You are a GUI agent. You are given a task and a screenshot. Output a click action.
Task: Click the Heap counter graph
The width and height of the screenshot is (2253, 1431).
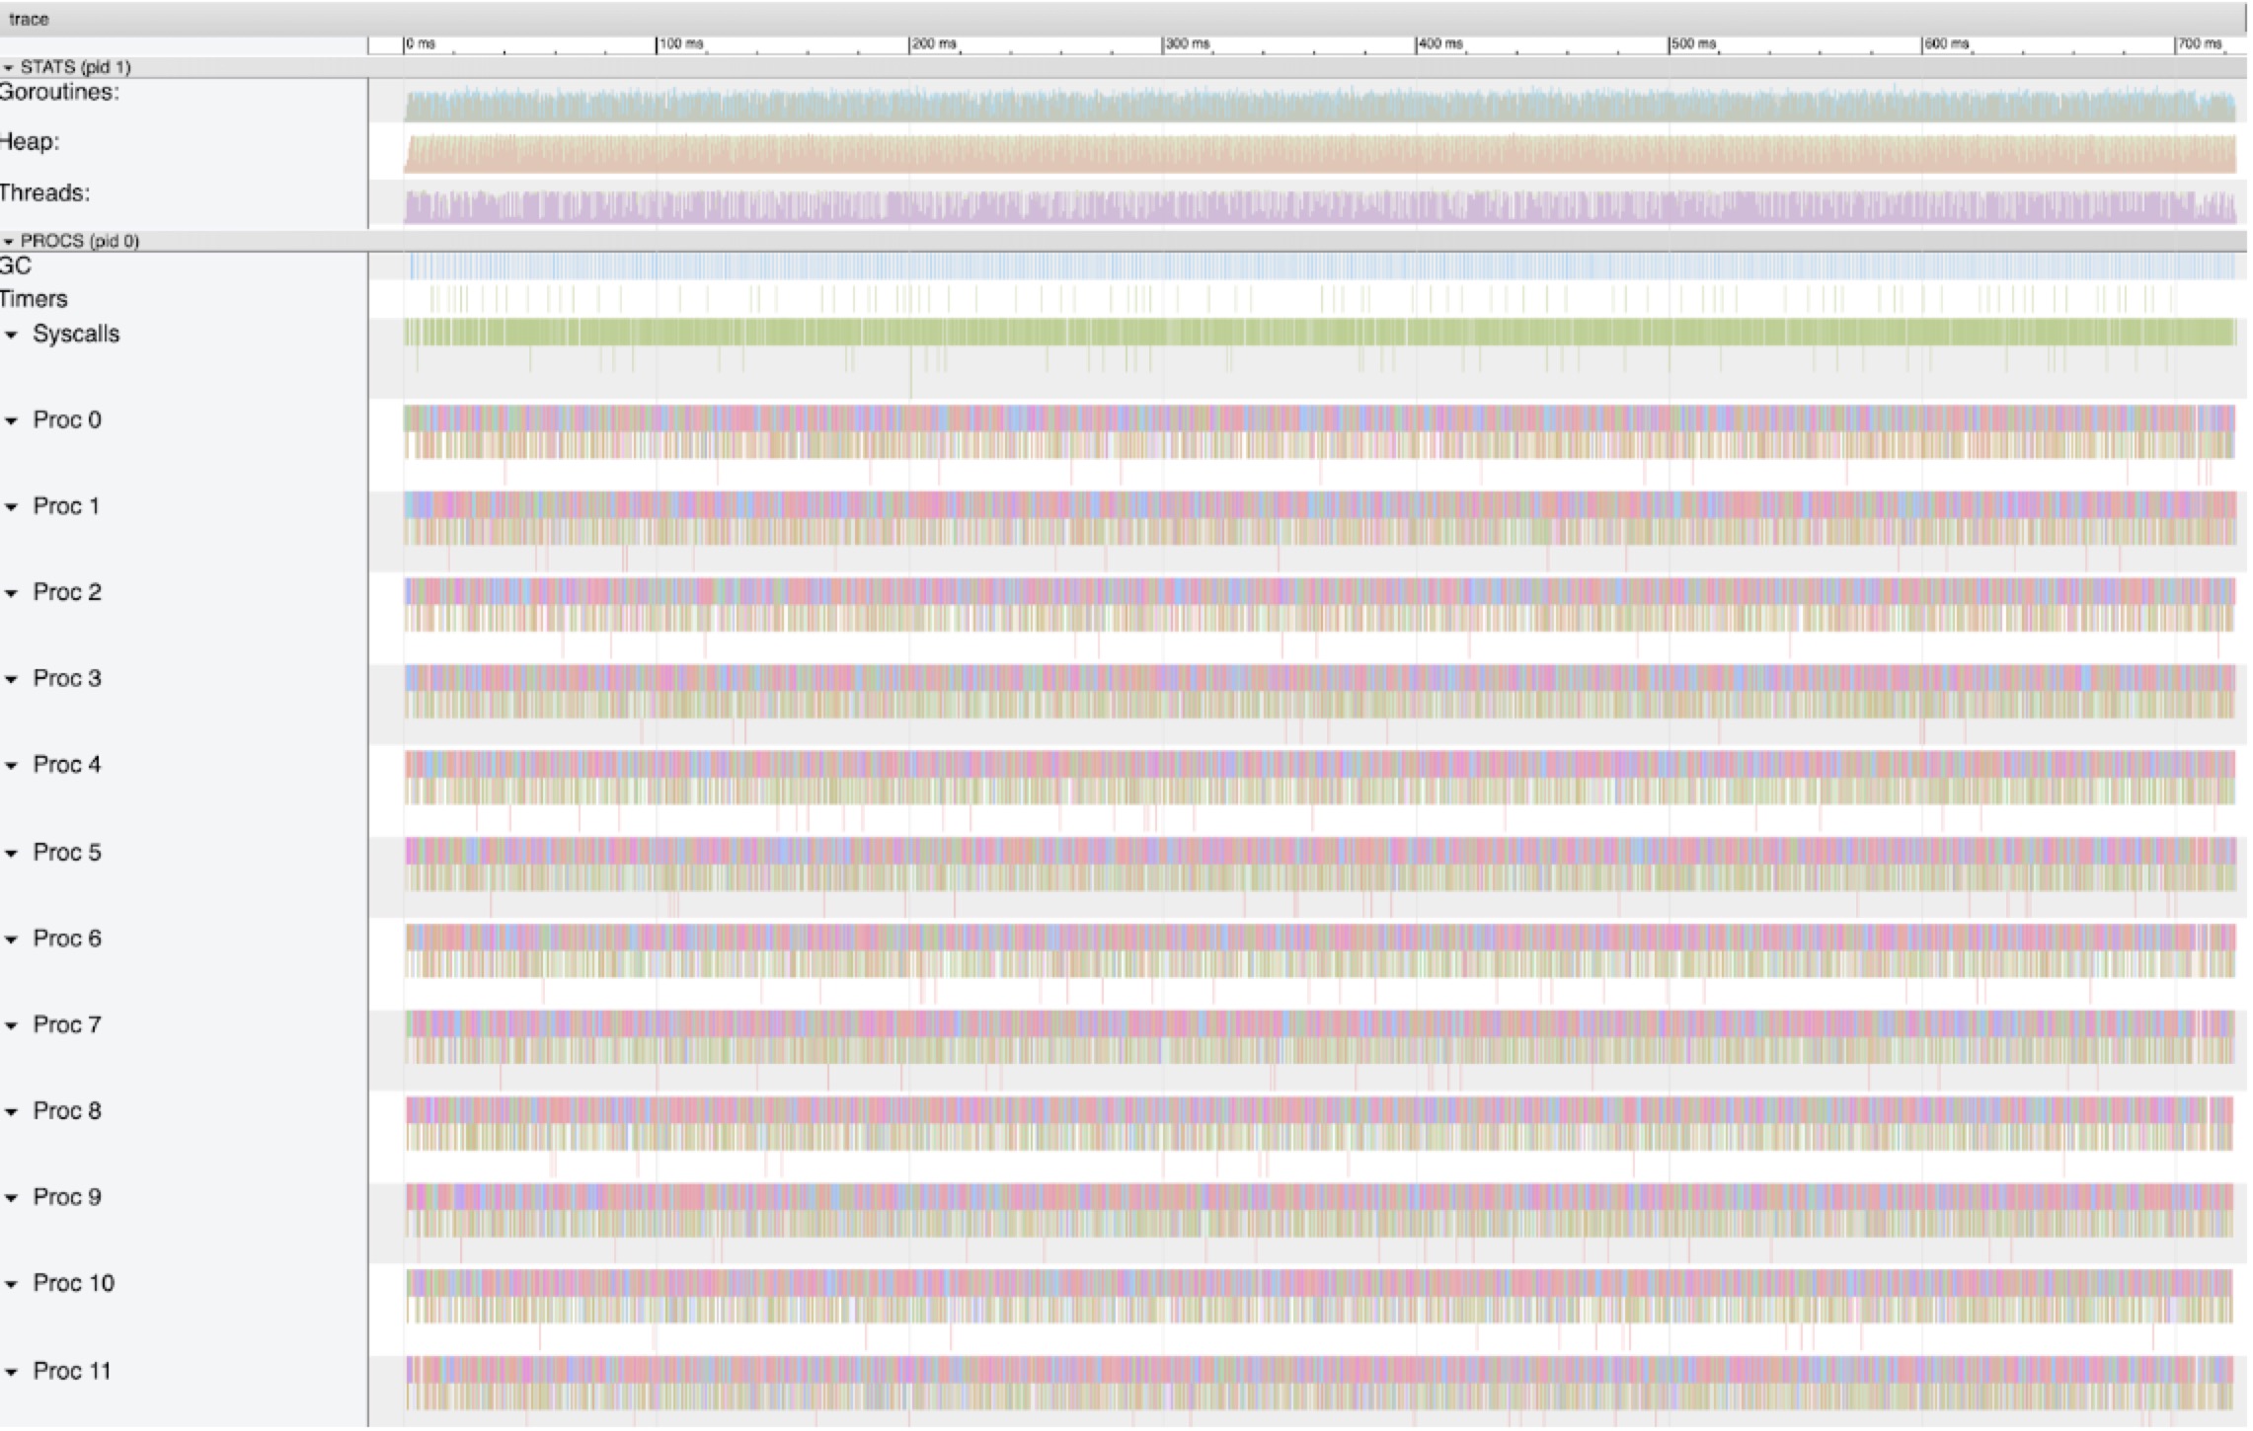[1319, 154]
